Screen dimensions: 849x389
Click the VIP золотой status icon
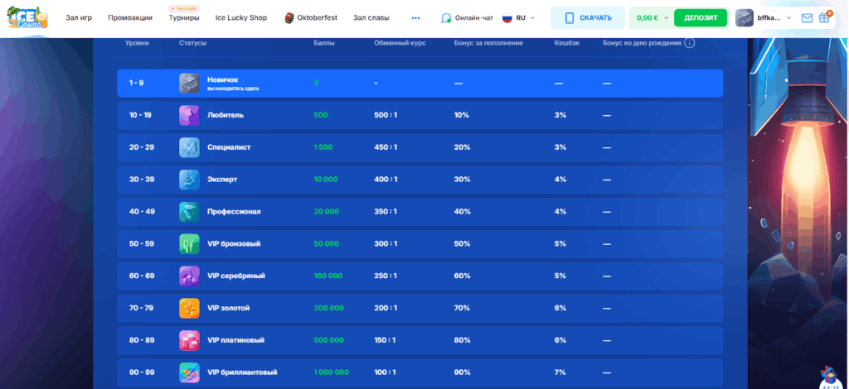click(189, 308)
